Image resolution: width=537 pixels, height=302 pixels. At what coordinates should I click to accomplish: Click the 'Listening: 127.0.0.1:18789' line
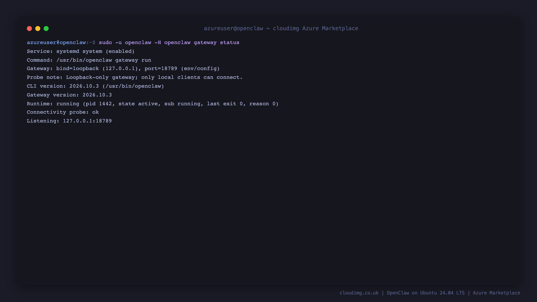(x=69, y=121)
